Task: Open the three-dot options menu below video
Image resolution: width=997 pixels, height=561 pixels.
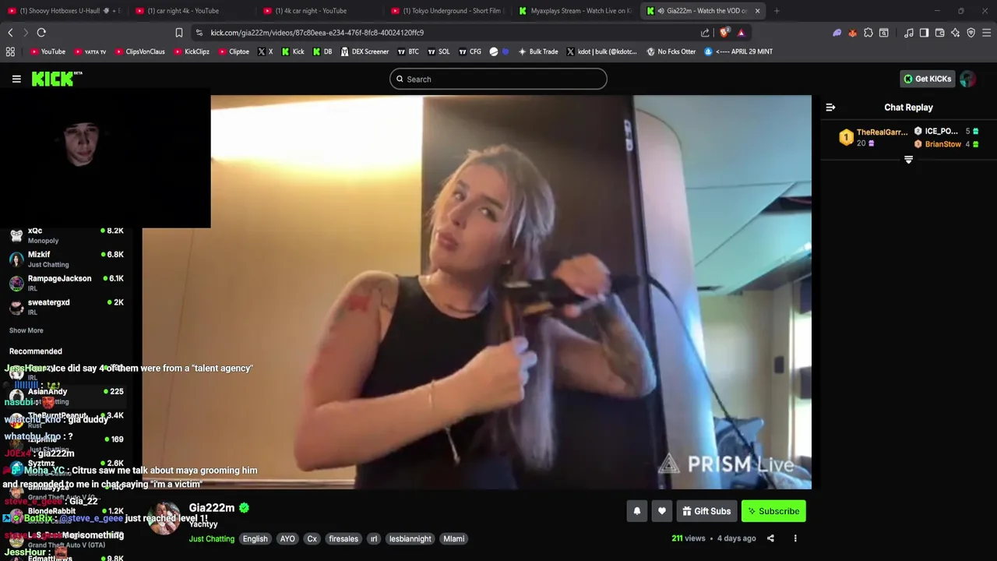Action: point(795,538)
